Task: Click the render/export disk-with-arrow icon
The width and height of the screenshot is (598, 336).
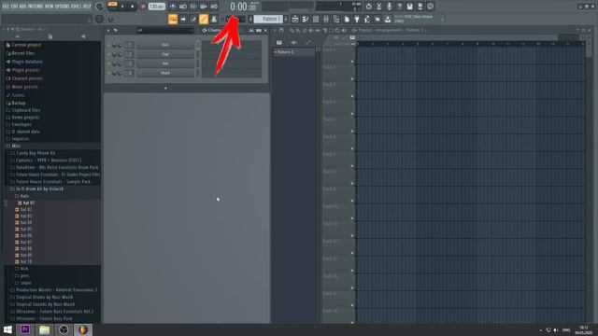Action: 420,7
